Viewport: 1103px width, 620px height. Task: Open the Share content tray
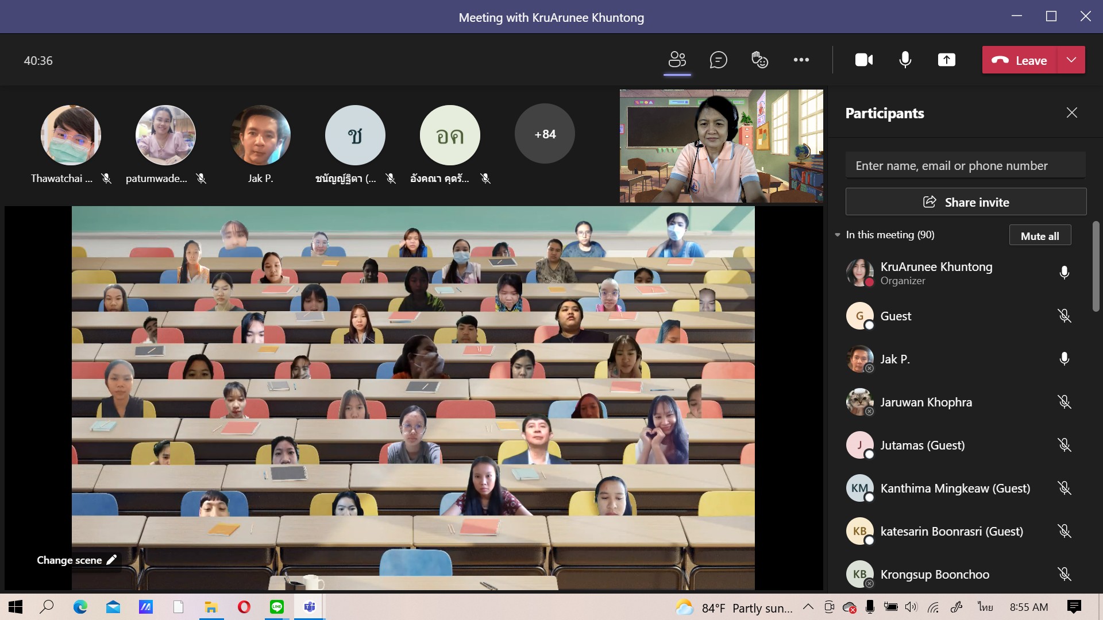click(x=947, y=60)
